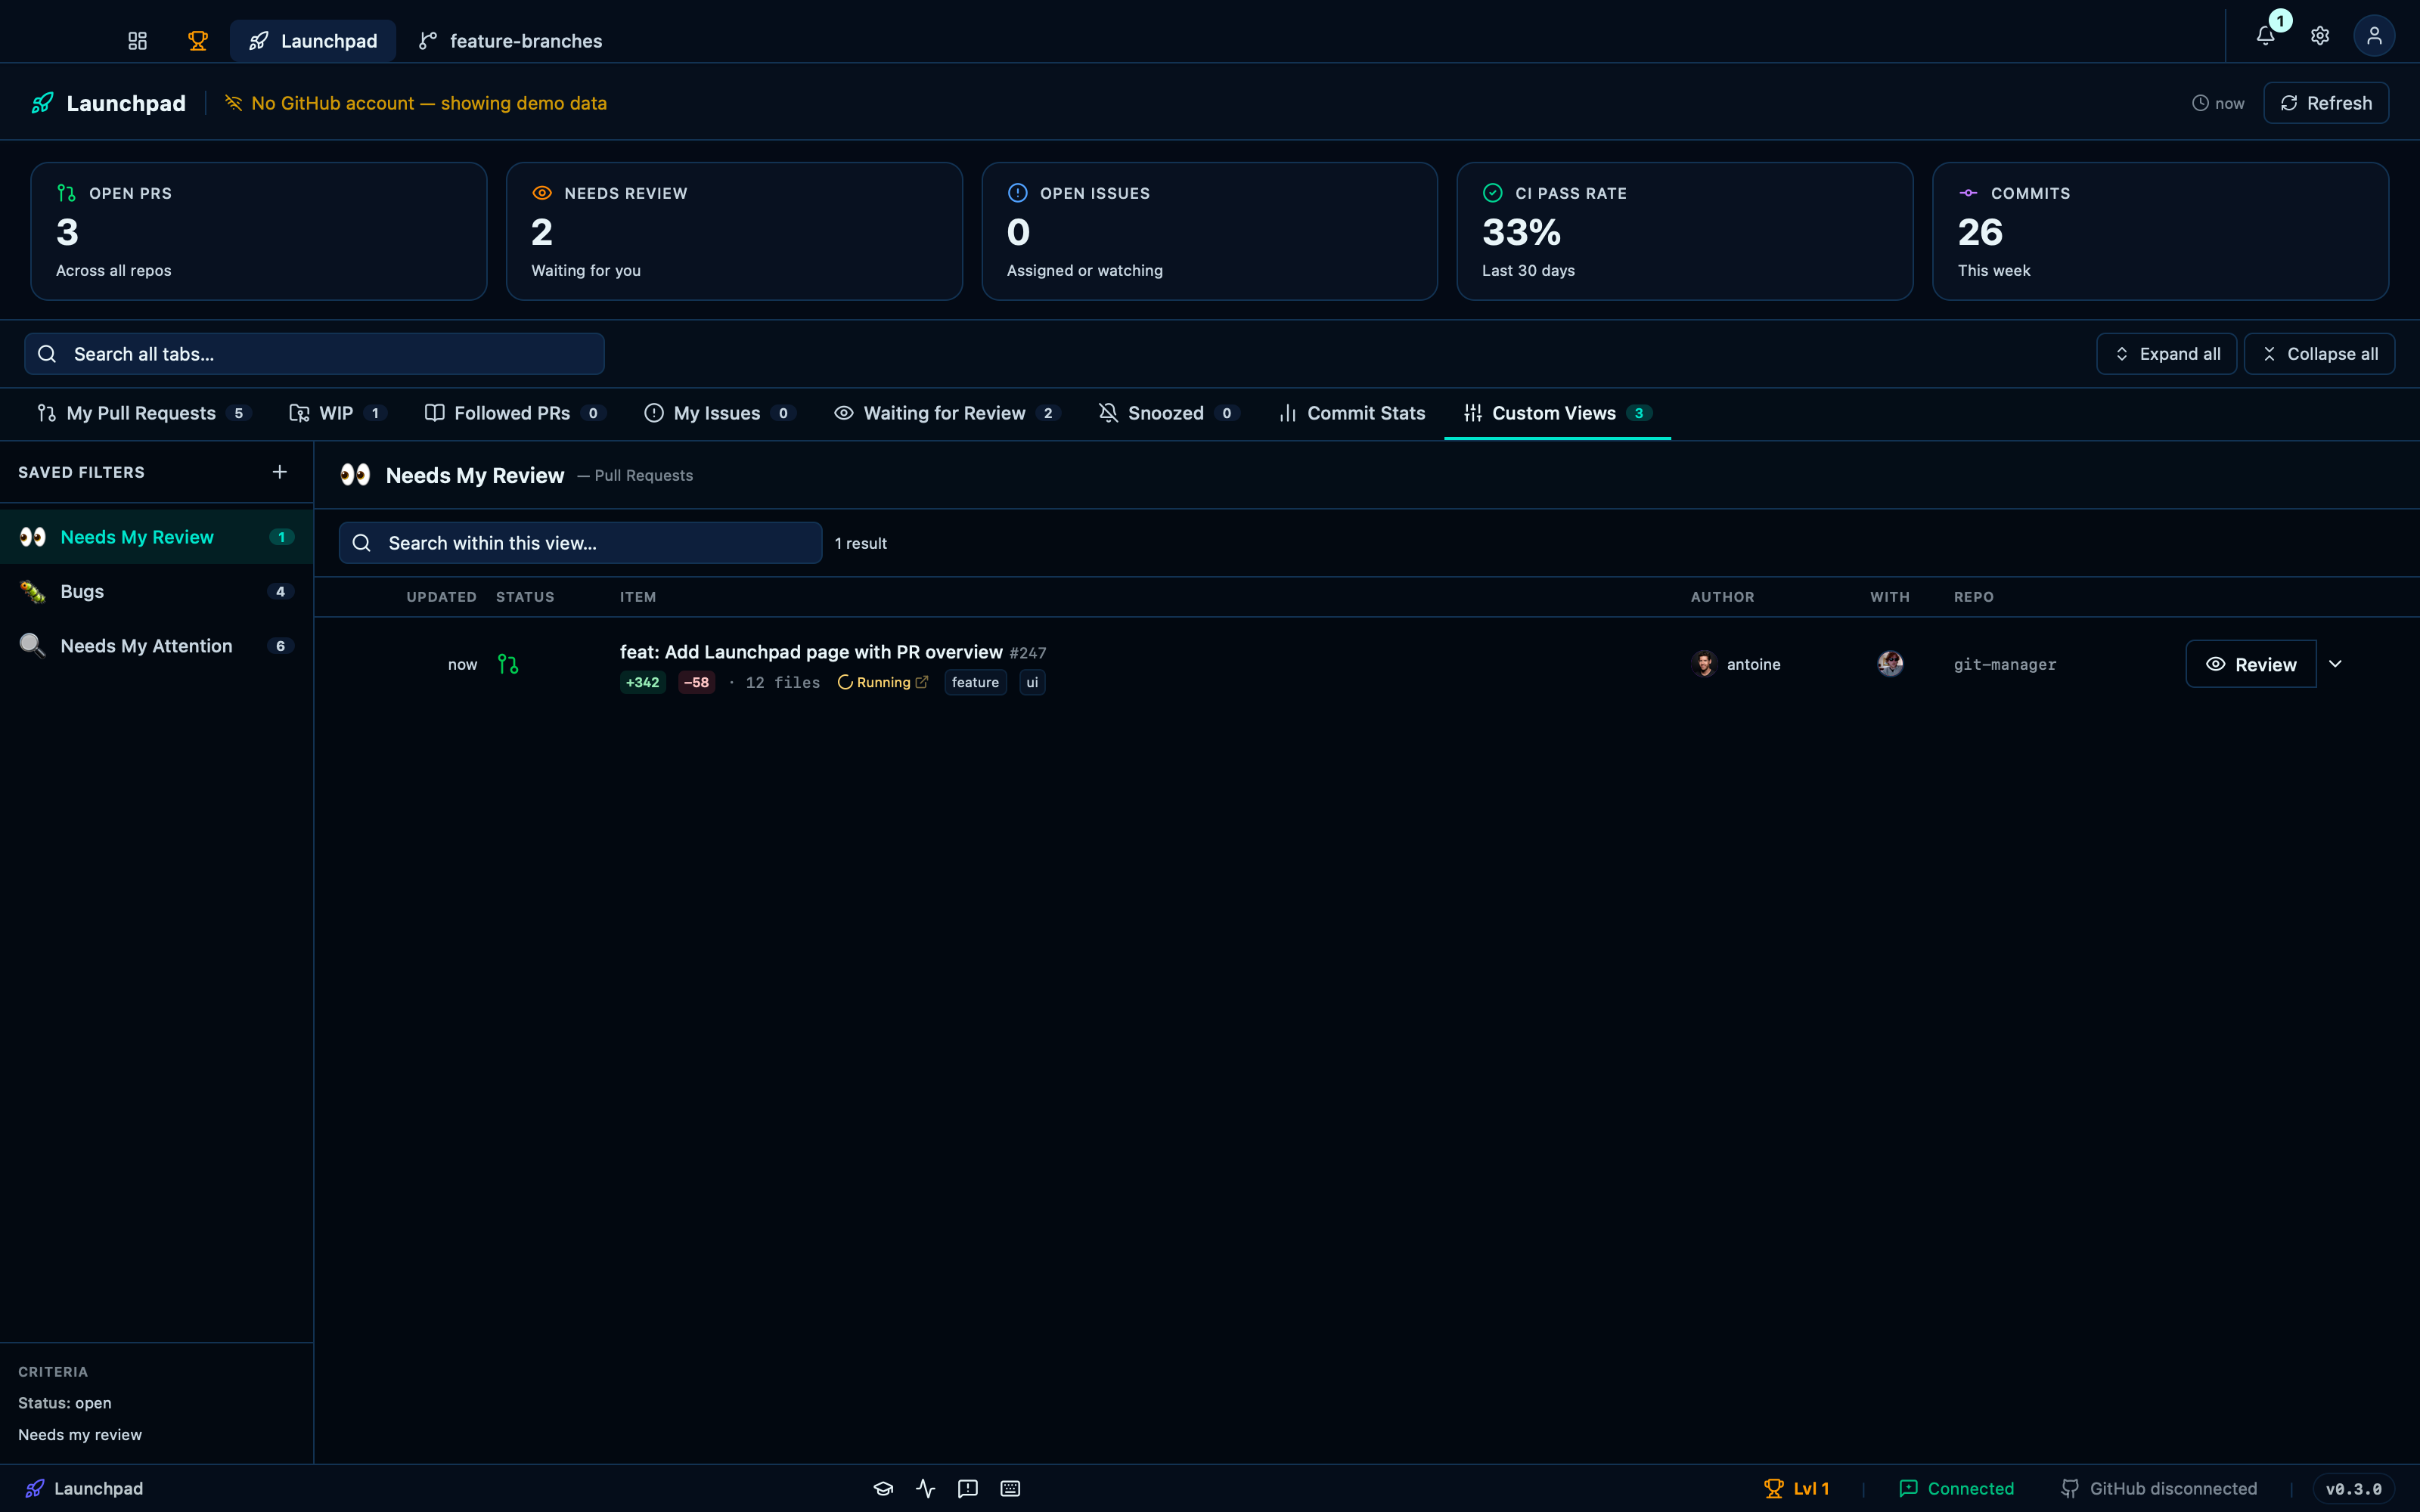Open the feedback message icon
The image size is (2420, 1512).
pyautogui.click(x=967, y=1489)
